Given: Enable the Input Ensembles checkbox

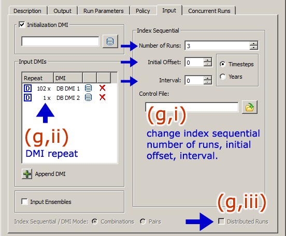Looking at the screenshot, I should [24, 202].
